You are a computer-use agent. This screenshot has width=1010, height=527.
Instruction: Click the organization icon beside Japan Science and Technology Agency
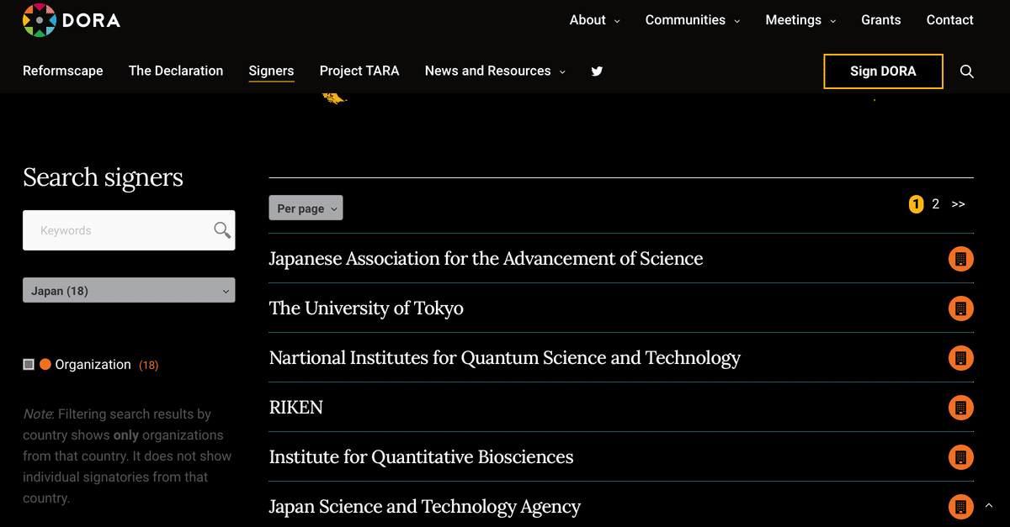(x=960, y=506)
